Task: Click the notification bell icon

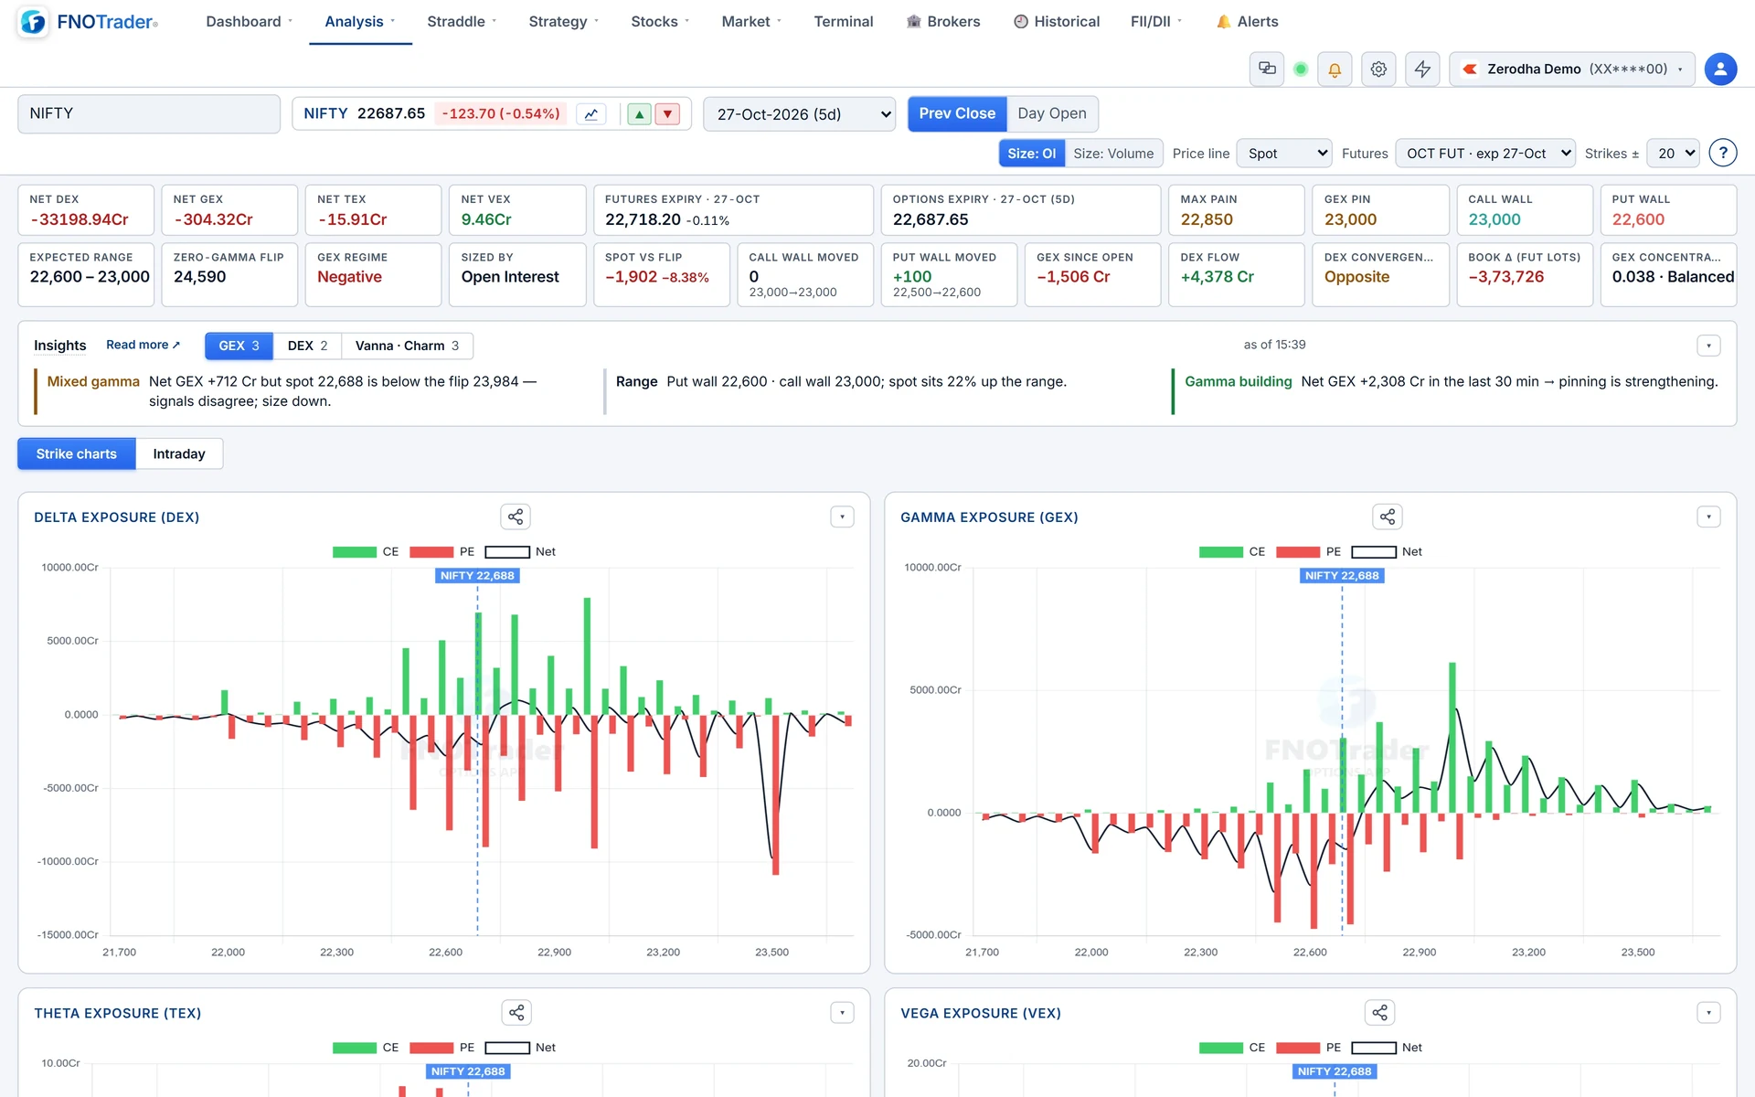Action: (1335, 69)
